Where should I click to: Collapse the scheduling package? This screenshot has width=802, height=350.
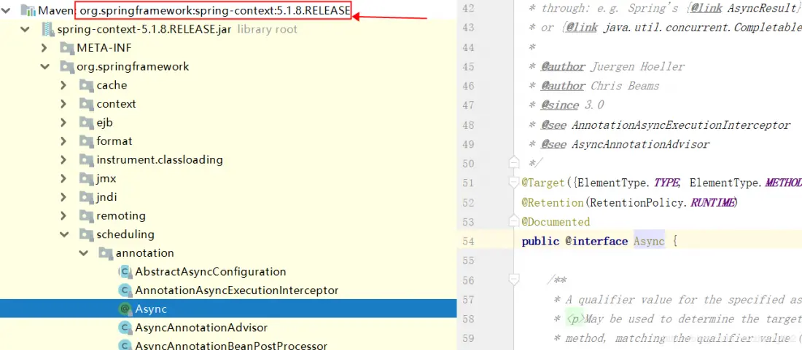64,235
